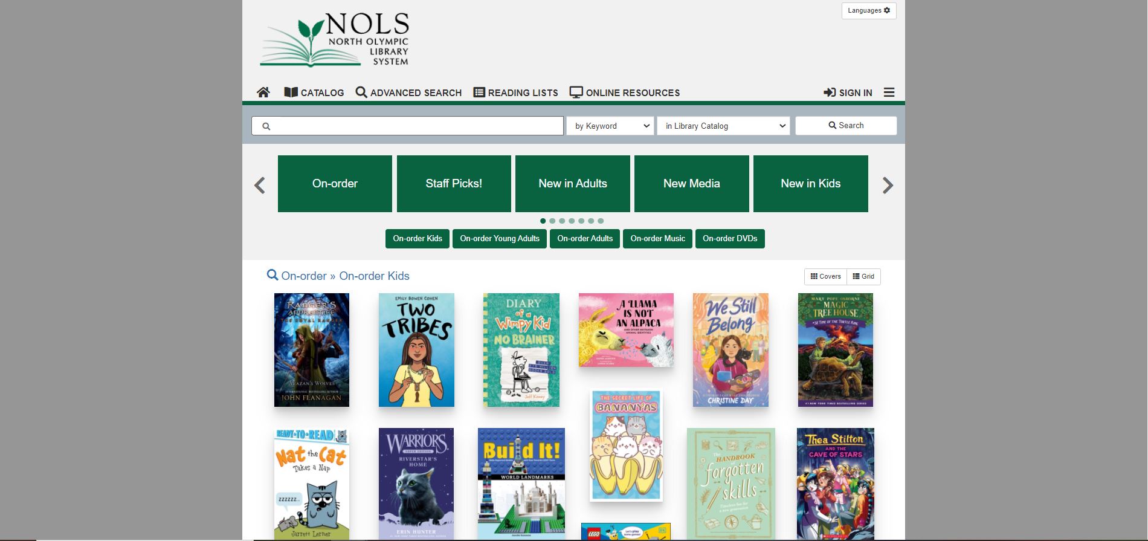The height and width of the screenshot is (541, 1148).
Task: Open the 'by Keyword' dropdown
Action: 610,126
